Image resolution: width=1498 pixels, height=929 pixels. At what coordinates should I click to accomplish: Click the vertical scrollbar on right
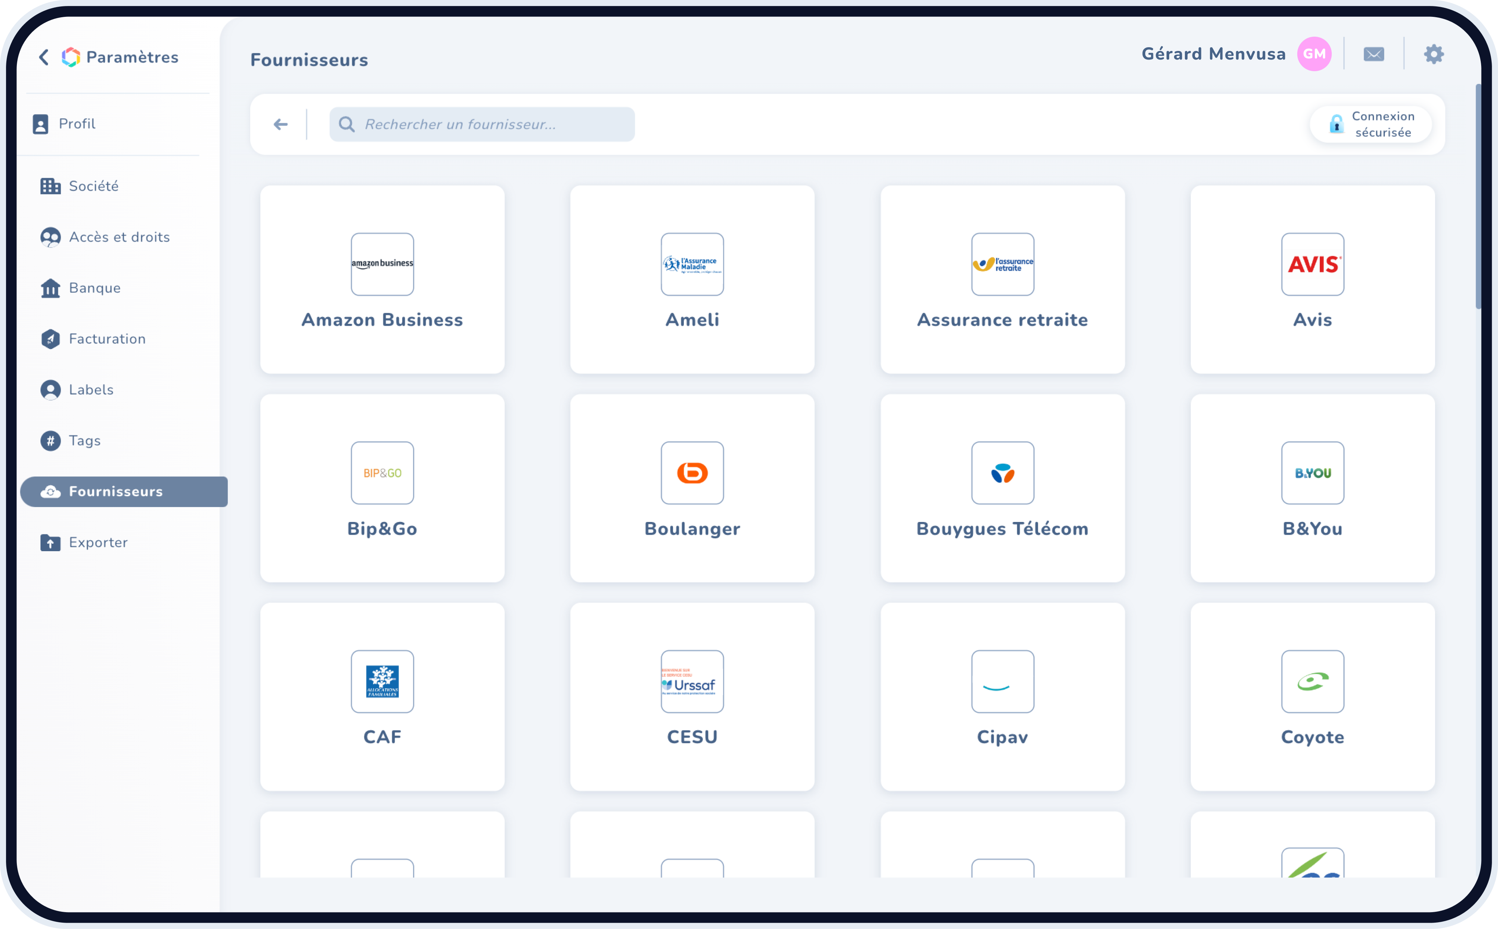[x=1478, y=197]
